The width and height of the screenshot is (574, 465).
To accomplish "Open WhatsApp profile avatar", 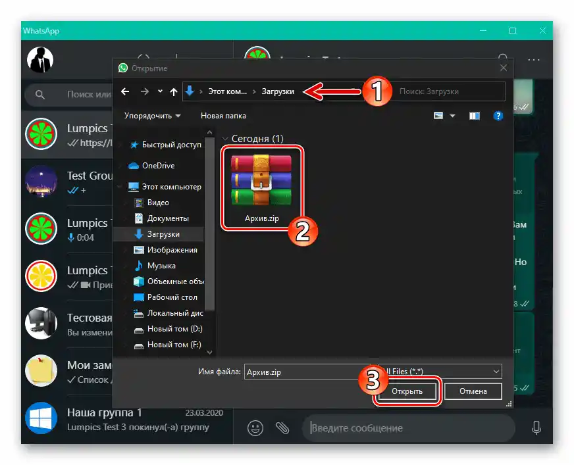I will pyautogui.click(x=40, y=60).
